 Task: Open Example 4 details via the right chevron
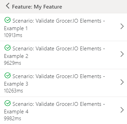point(122,110)
